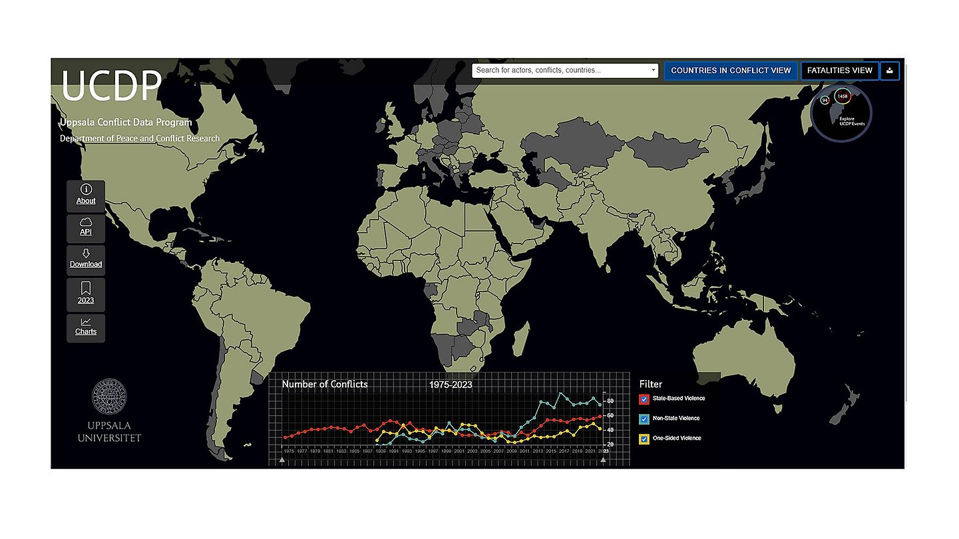Viewport: 959px width, 539px height.
Task: Uncheck the State-Based Violence filter
Action: 644,399
